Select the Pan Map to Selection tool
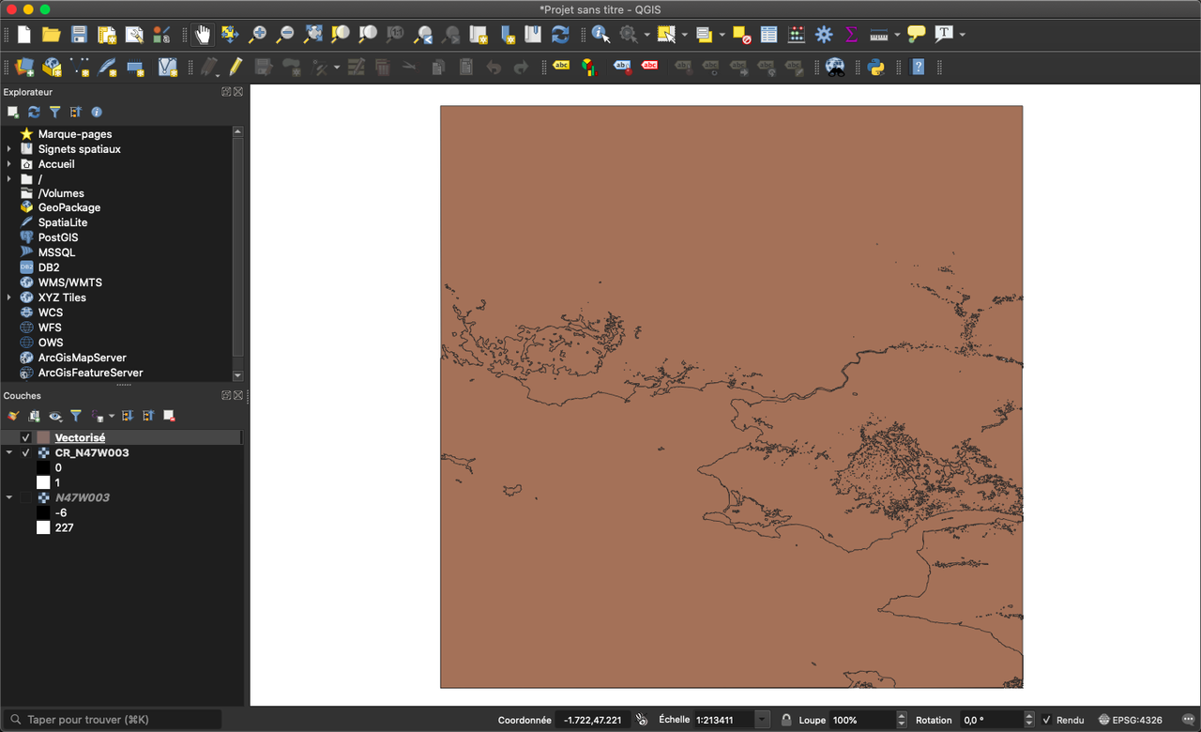This screenshot has height=732, width=1201. (x=230, y=35)
